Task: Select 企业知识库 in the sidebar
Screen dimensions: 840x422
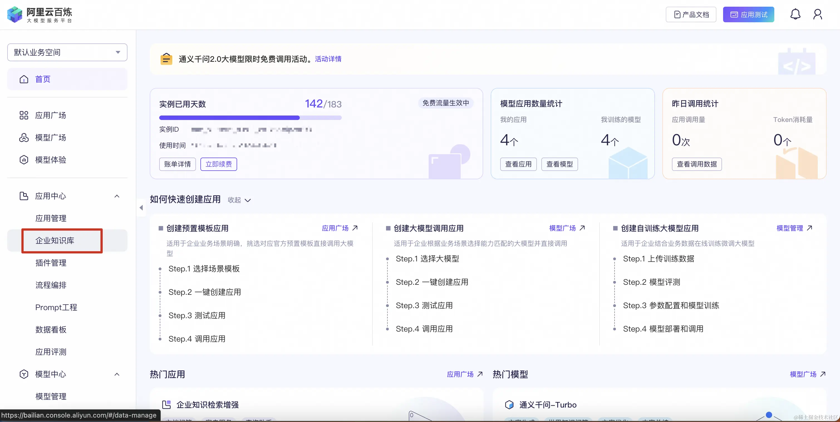Action: tap(55, 241)
